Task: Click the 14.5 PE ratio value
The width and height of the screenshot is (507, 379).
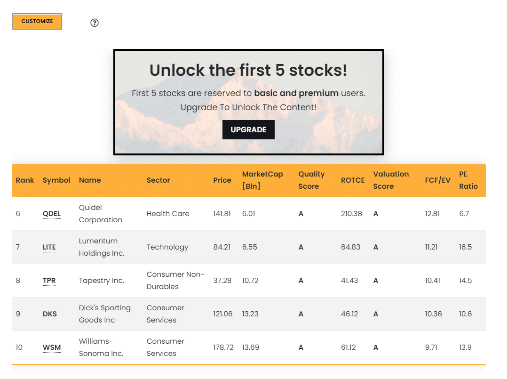Action: (x=465, y=280)
